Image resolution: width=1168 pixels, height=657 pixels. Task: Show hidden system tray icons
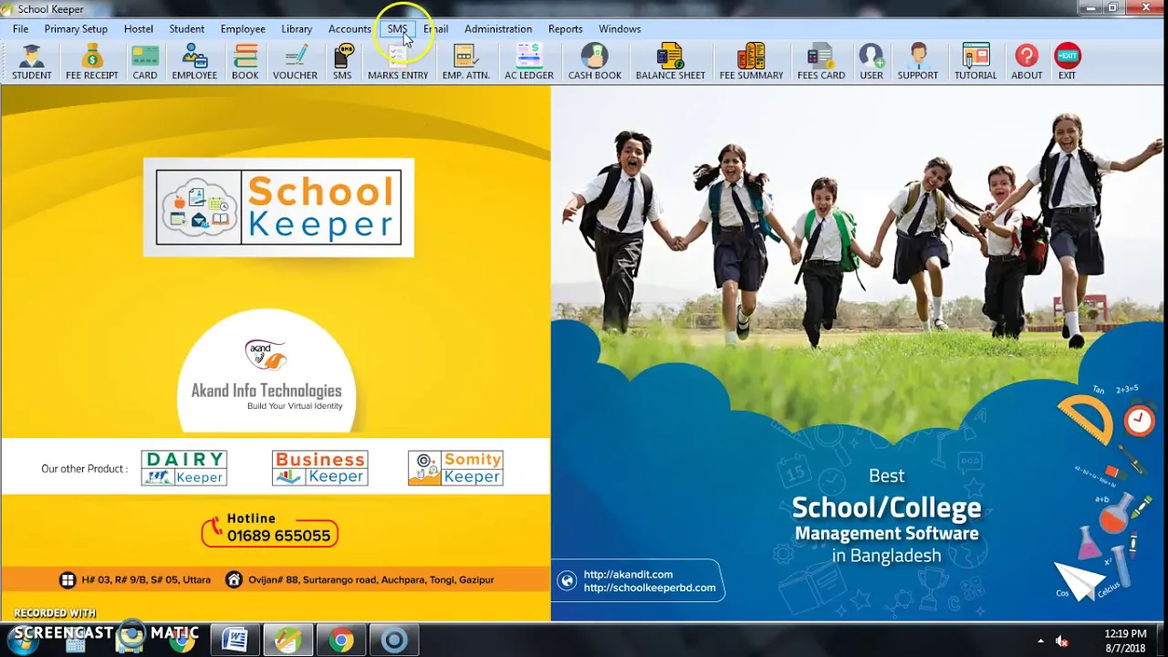[1040, 641]
